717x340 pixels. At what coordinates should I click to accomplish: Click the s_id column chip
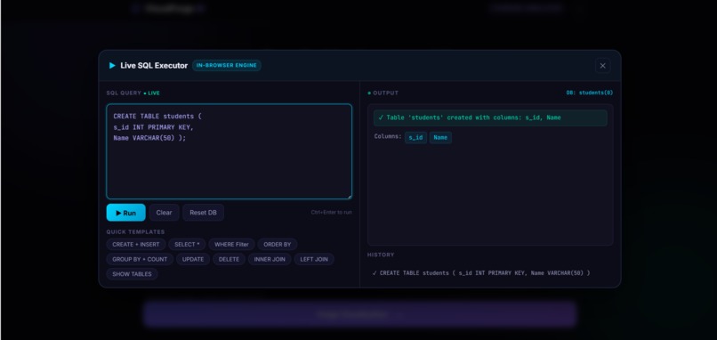pyautogui.click(x=415, y=138)
